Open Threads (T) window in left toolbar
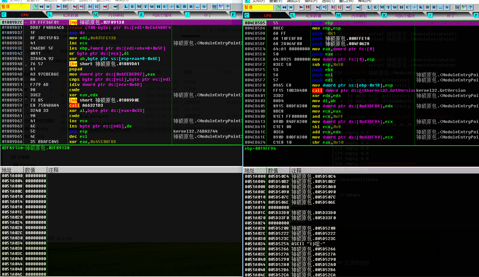 click(x=145, y=6)
